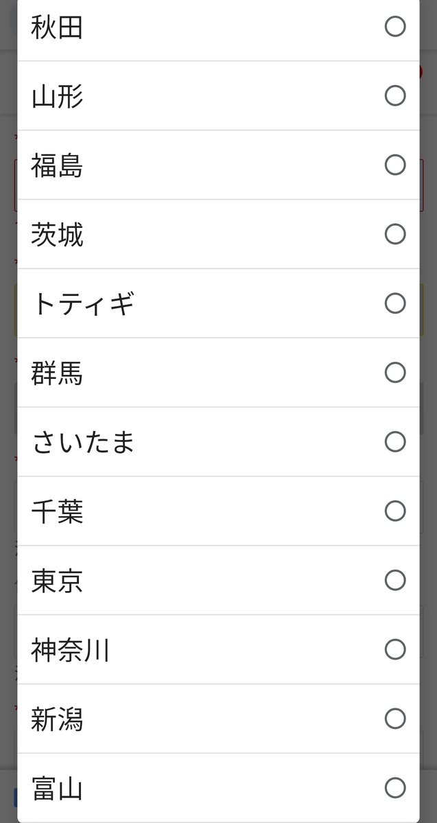437x823 pixels.
Task: Pick the 千葉 radio button
Action: point(395,511)
